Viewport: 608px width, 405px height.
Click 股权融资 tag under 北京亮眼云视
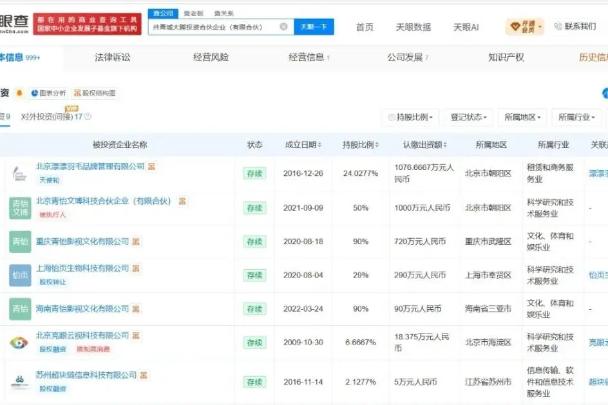click(52, 349)
